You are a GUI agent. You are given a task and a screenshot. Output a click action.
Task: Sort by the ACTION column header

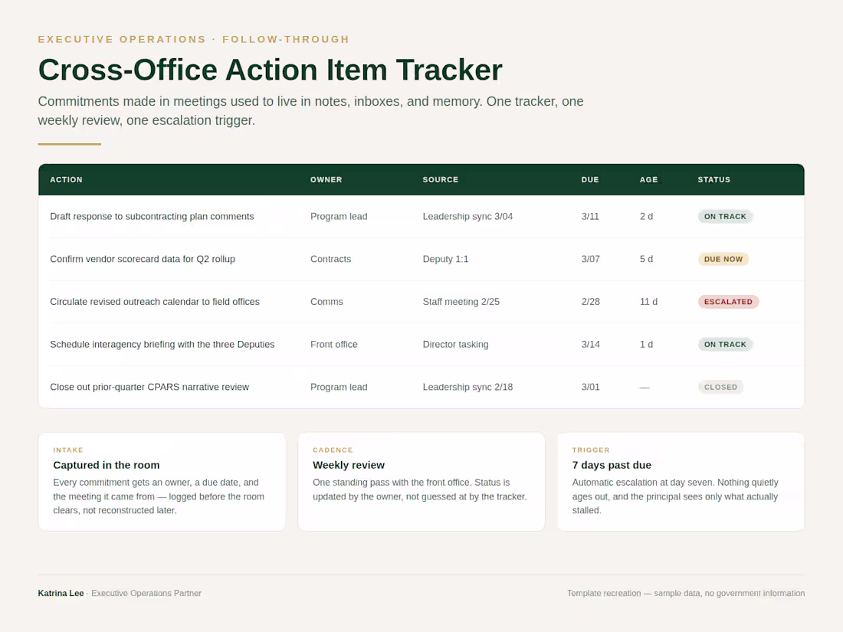66,179
